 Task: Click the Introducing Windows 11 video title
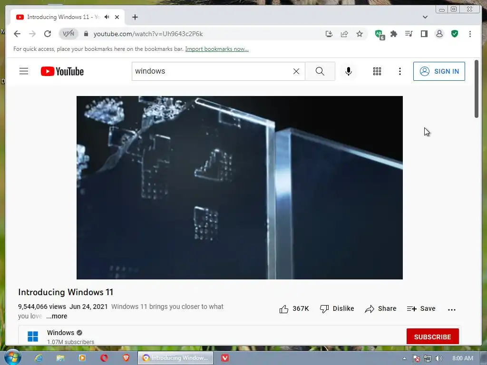(x=66, y=292)
